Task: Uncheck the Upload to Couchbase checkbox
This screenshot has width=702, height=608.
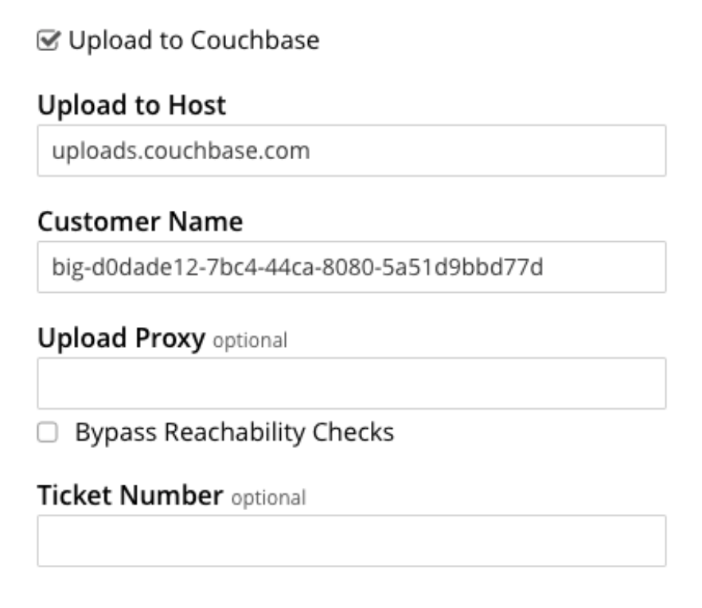Action: (x=49, y=41)
